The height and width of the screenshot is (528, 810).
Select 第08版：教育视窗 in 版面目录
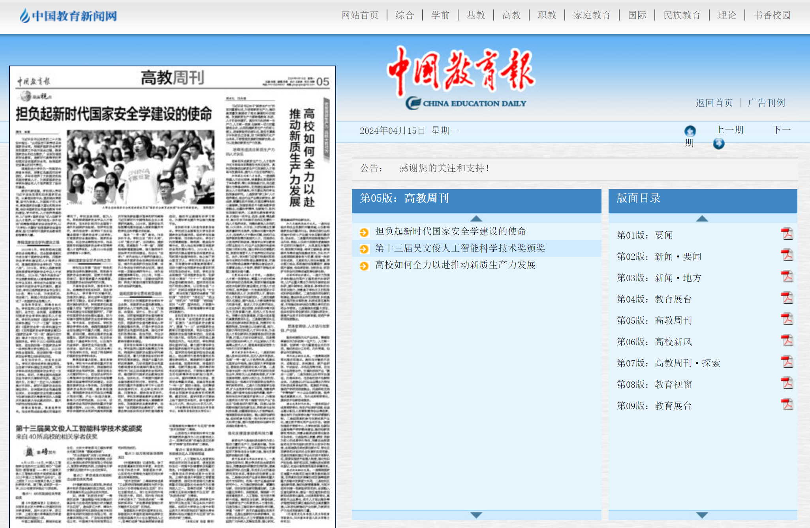[x=654, y=385]
